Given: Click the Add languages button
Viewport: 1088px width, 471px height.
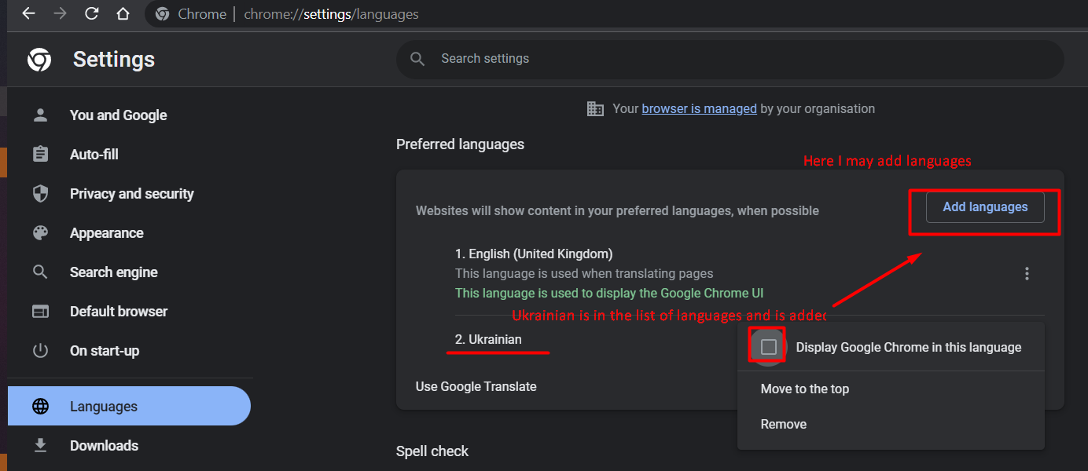Looking at the screenshot, I should pyautogui.click(x=985, y=207).
